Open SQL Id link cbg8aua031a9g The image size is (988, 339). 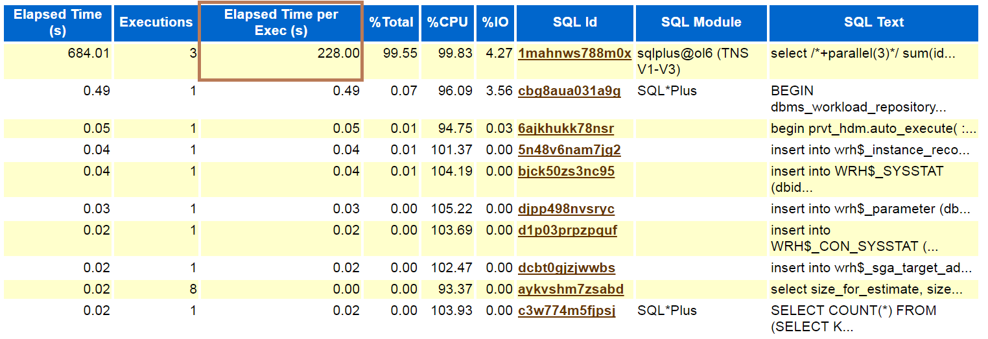pyautogui.click(x=569, y=91)
